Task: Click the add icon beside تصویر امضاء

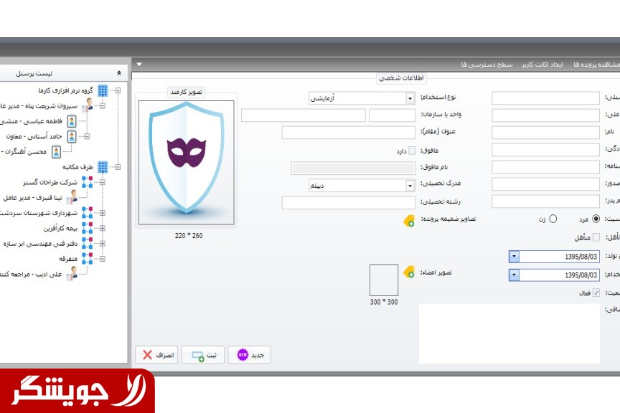Action: tap(409, 272)
